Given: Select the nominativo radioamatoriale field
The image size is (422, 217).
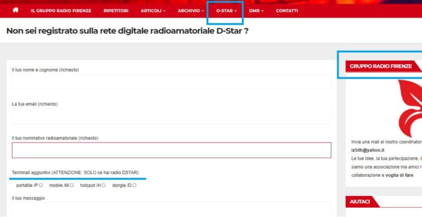Looking at the screenshot, I should click(x=171, y=150).
